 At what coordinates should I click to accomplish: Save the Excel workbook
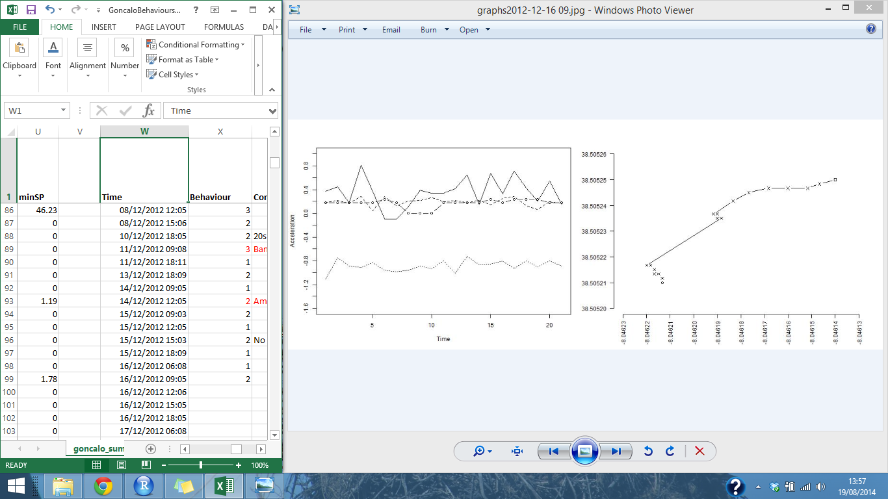(31, 10)
